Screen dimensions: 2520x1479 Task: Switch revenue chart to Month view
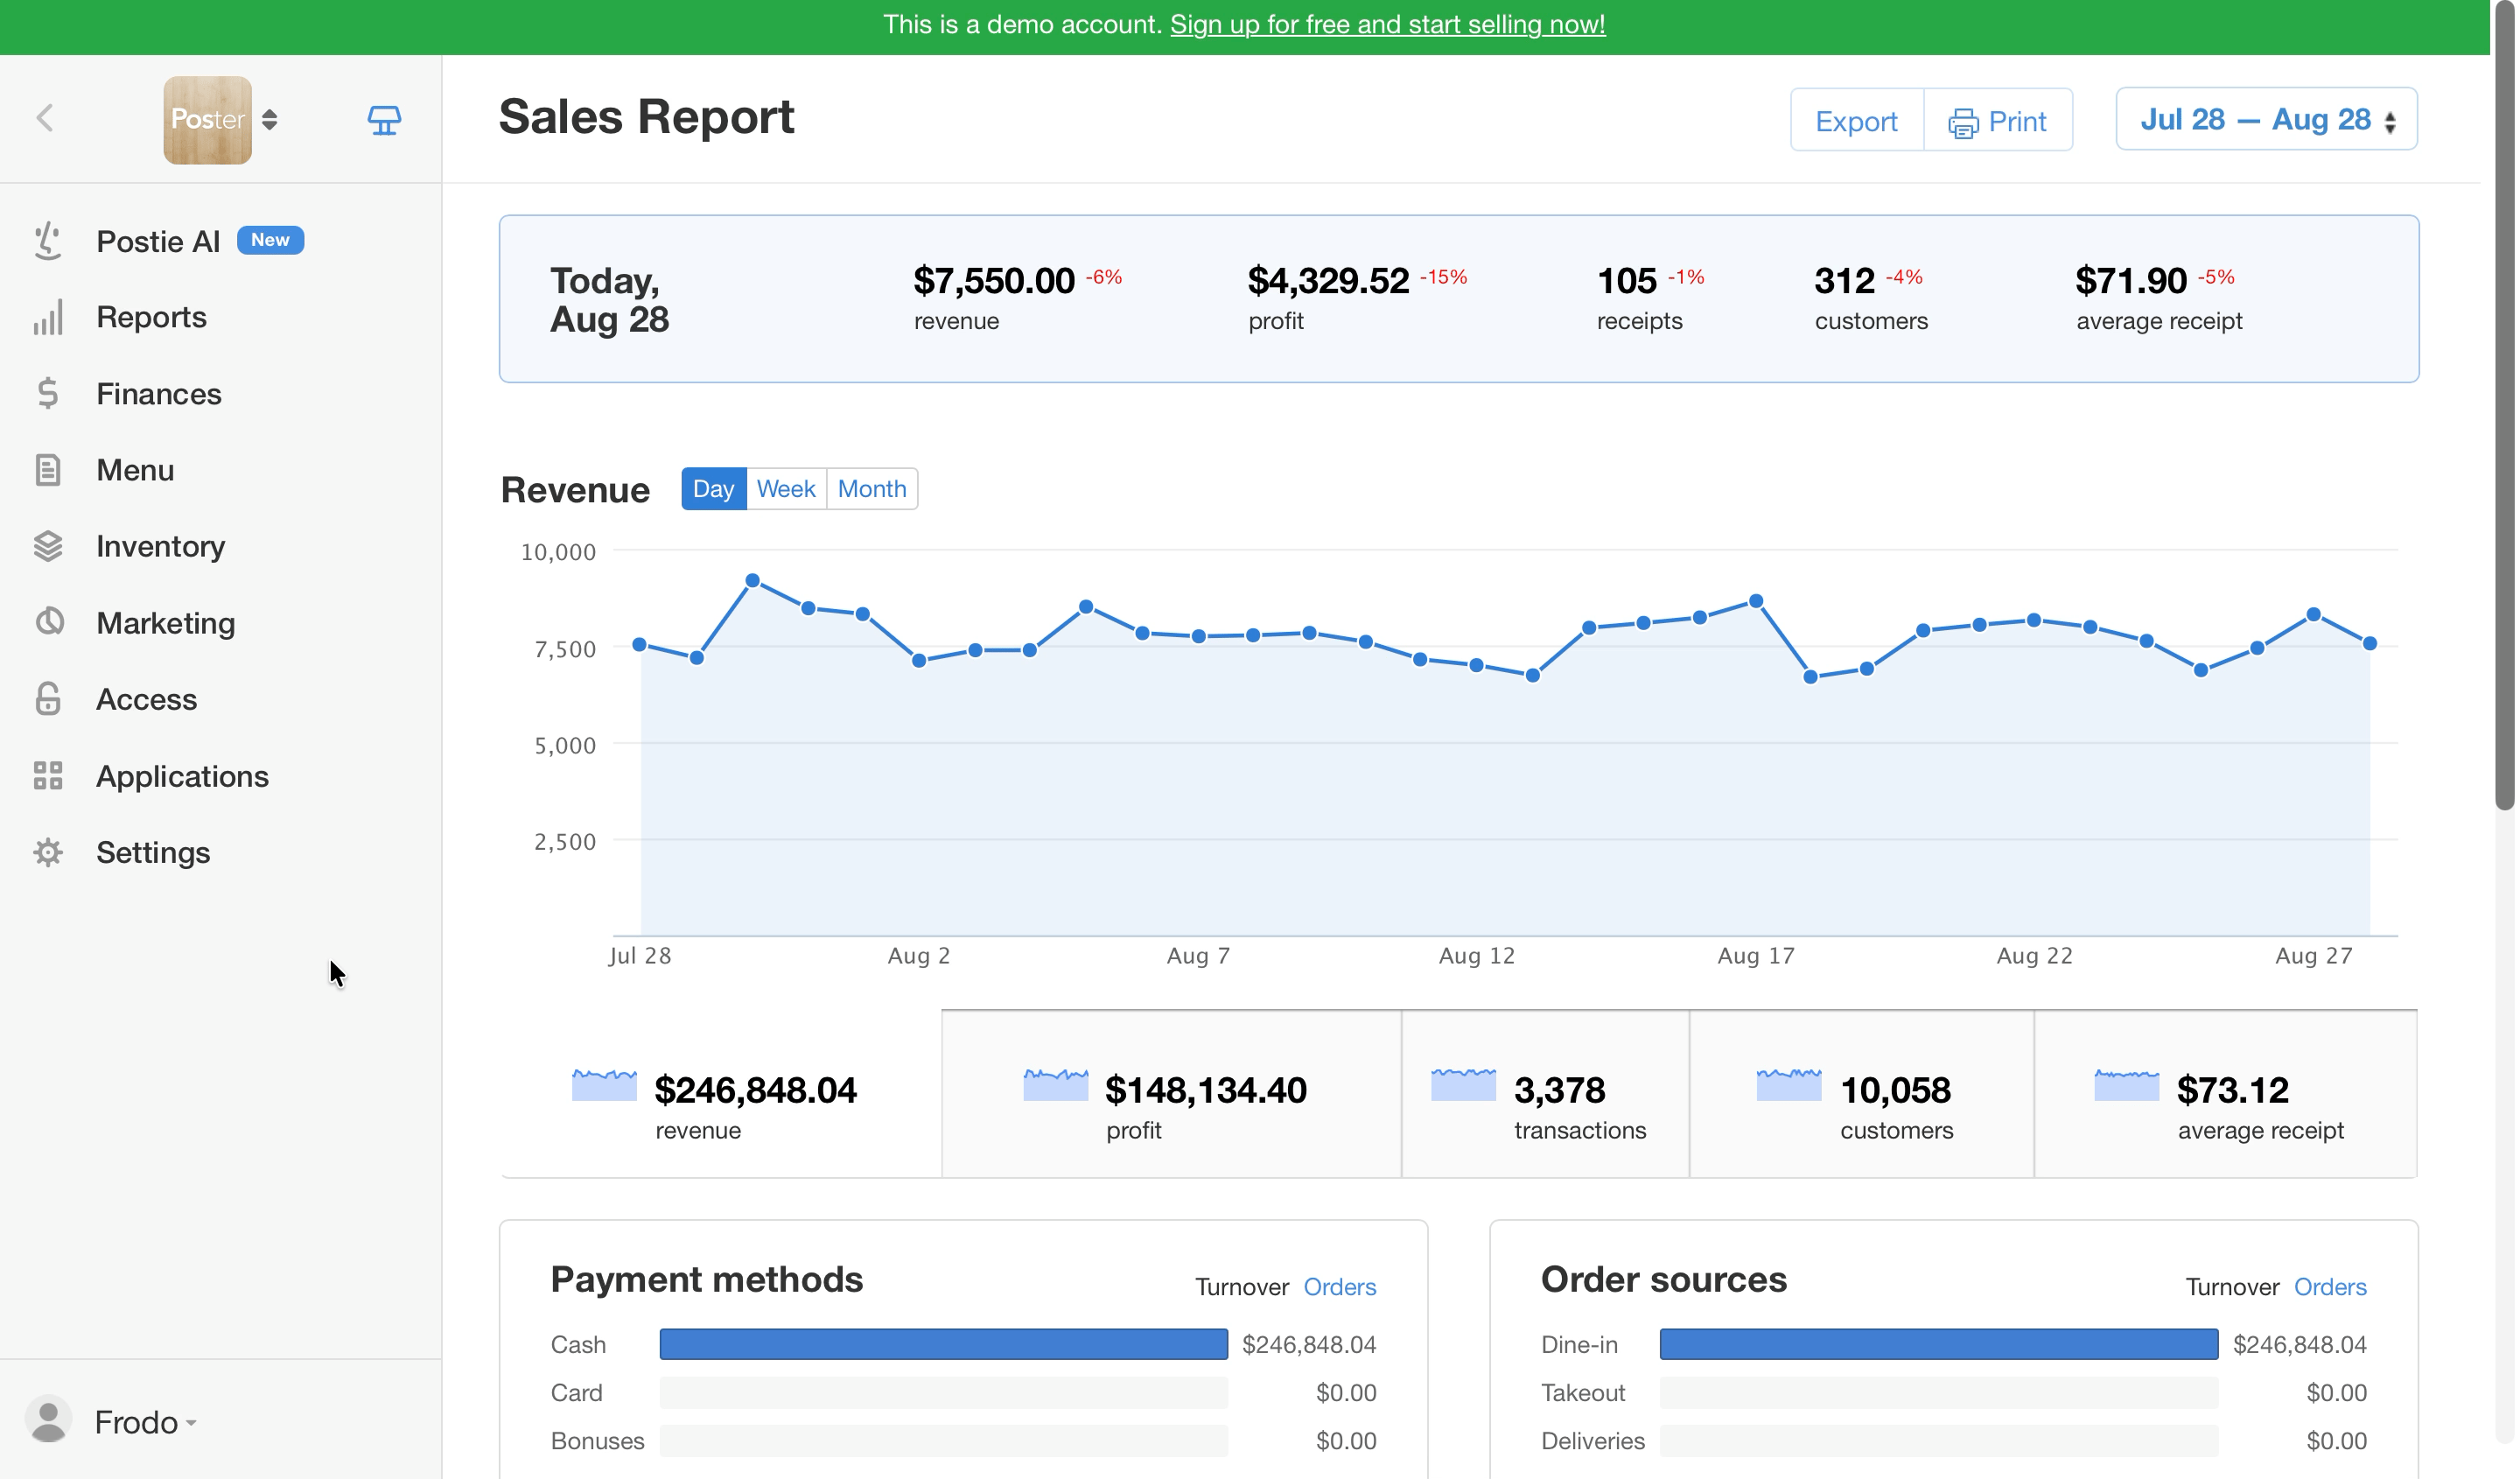[x=872, y=488]
